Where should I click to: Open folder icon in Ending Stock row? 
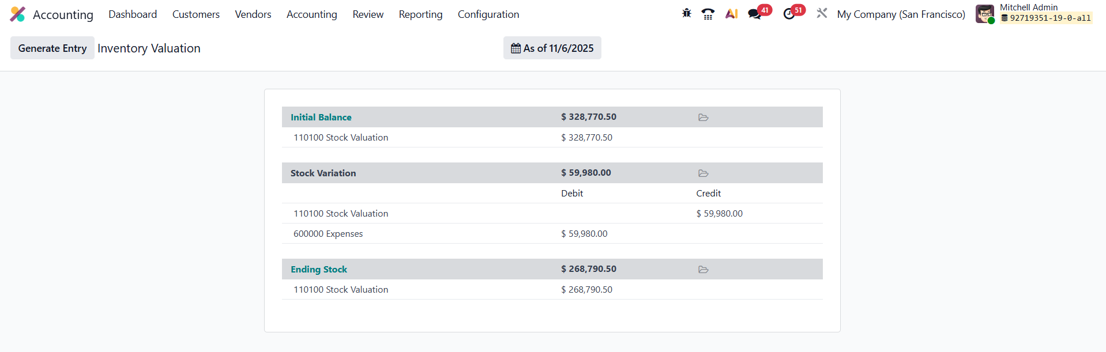[x=703, y=270]
